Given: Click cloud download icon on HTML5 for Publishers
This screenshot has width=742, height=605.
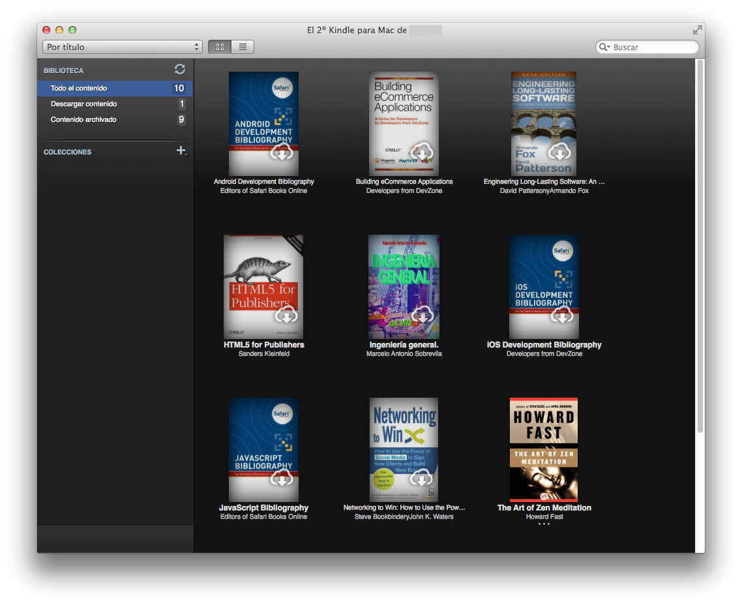Looking at the screenshot, I should pyautogui.click(x=286, y=316).
